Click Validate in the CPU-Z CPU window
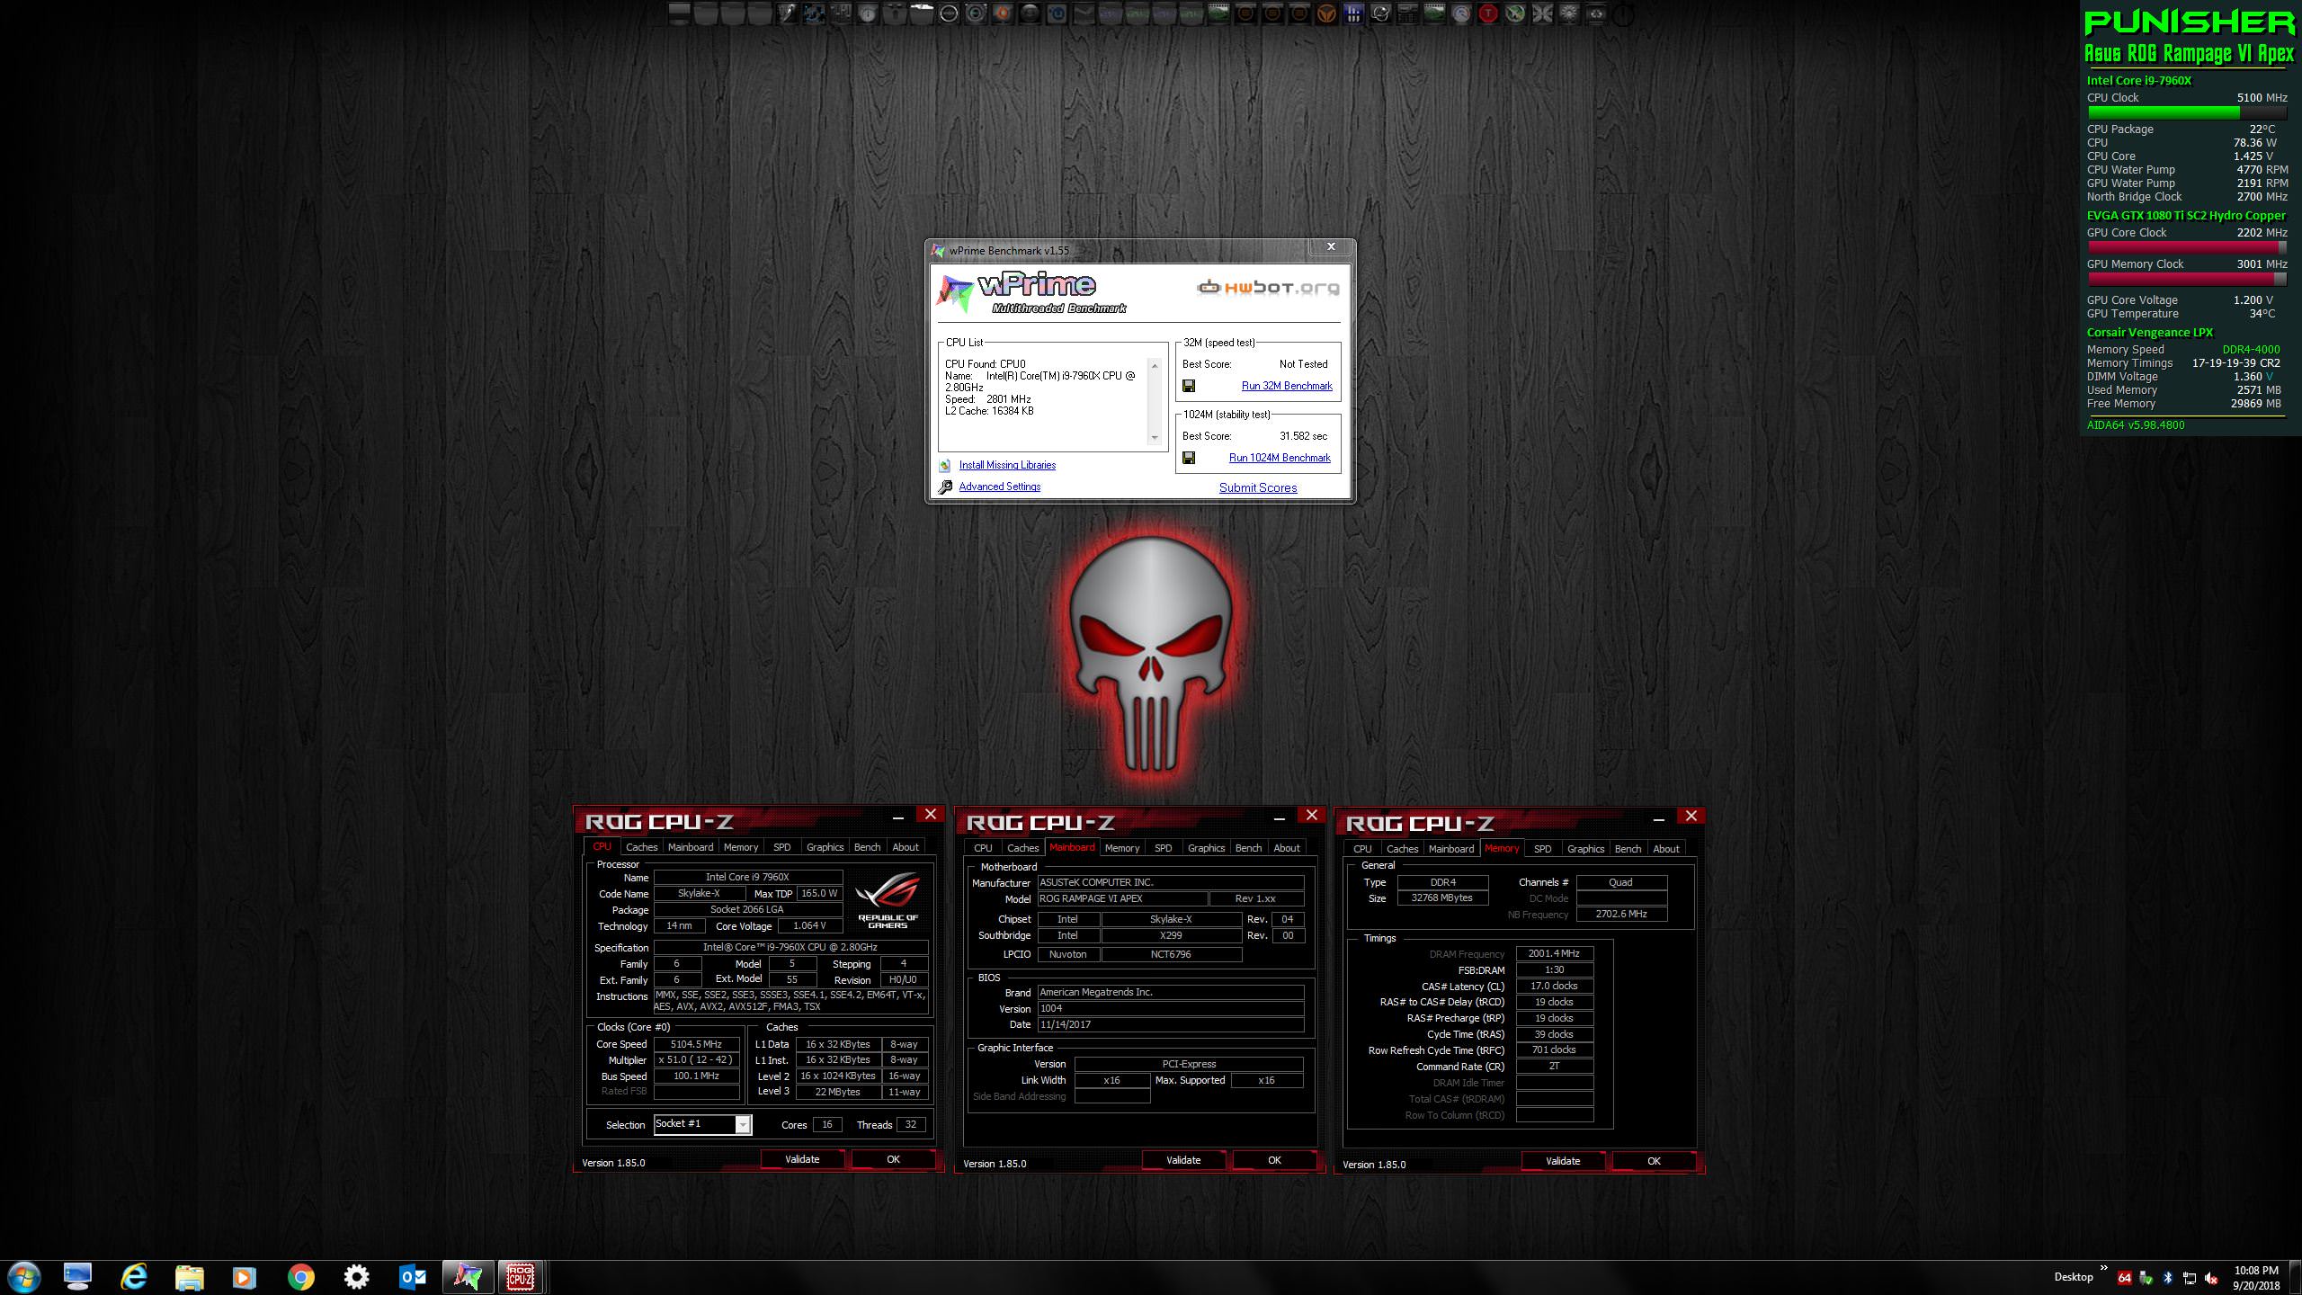This screenshot has height=1295, width=2302. pyautogui.click(x=802, y=1159)
